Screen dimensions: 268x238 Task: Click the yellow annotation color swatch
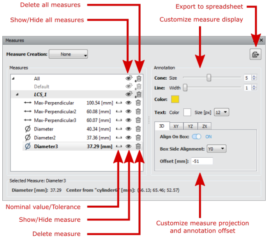[175, 99]
